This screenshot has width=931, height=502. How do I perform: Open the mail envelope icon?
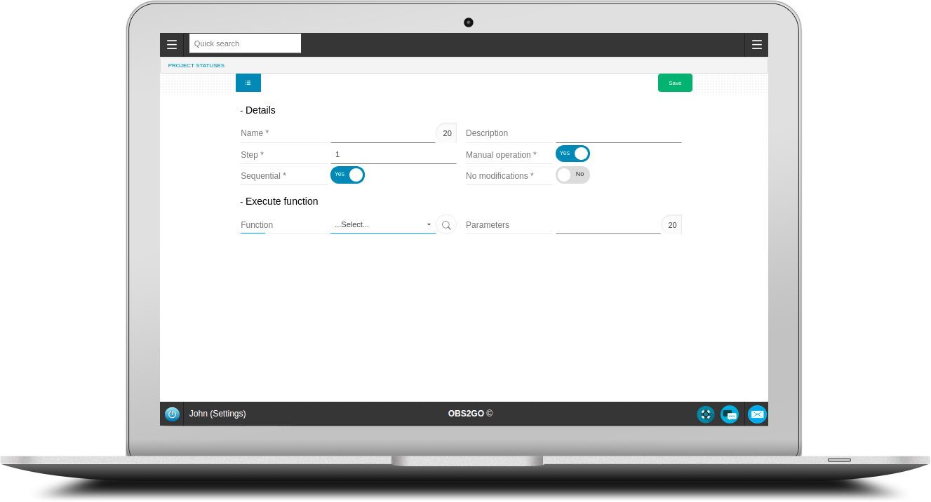click(x=757, y=414)
